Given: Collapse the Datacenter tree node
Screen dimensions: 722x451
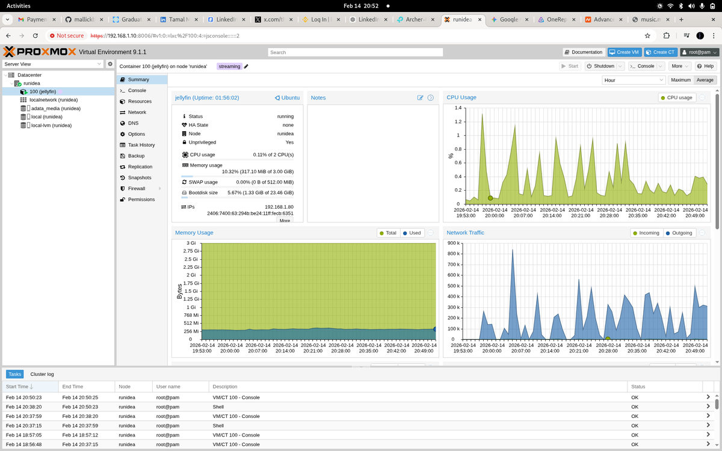Looking at the screenshot, I should 5,75.
